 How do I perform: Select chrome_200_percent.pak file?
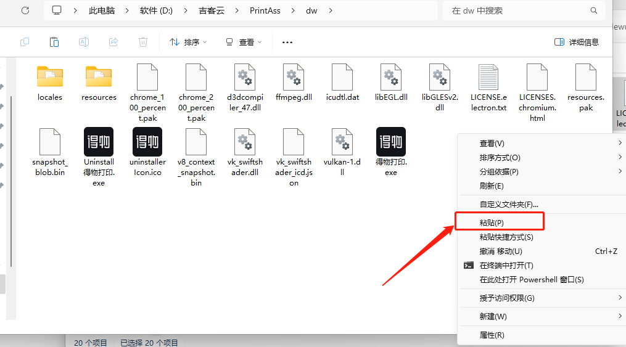coord(196,93)
